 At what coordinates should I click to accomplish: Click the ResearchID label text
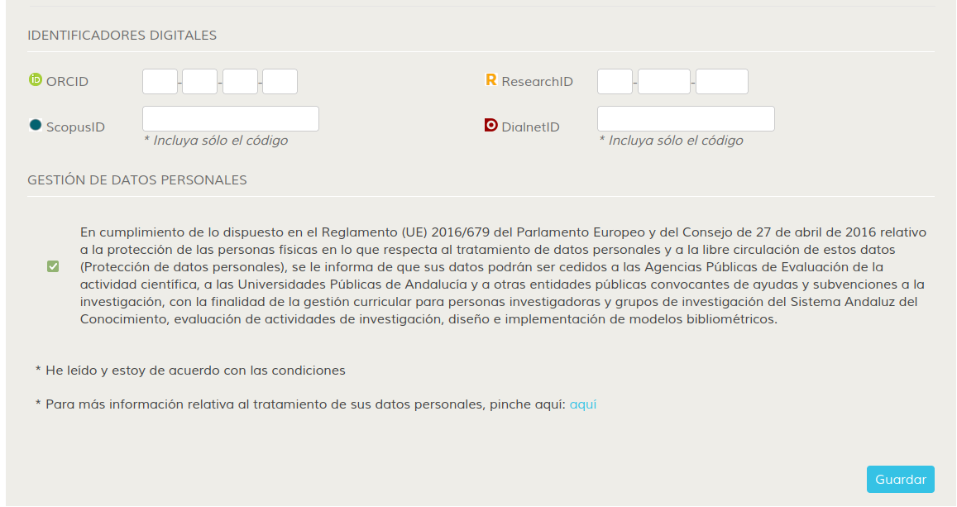coord(537,82)
